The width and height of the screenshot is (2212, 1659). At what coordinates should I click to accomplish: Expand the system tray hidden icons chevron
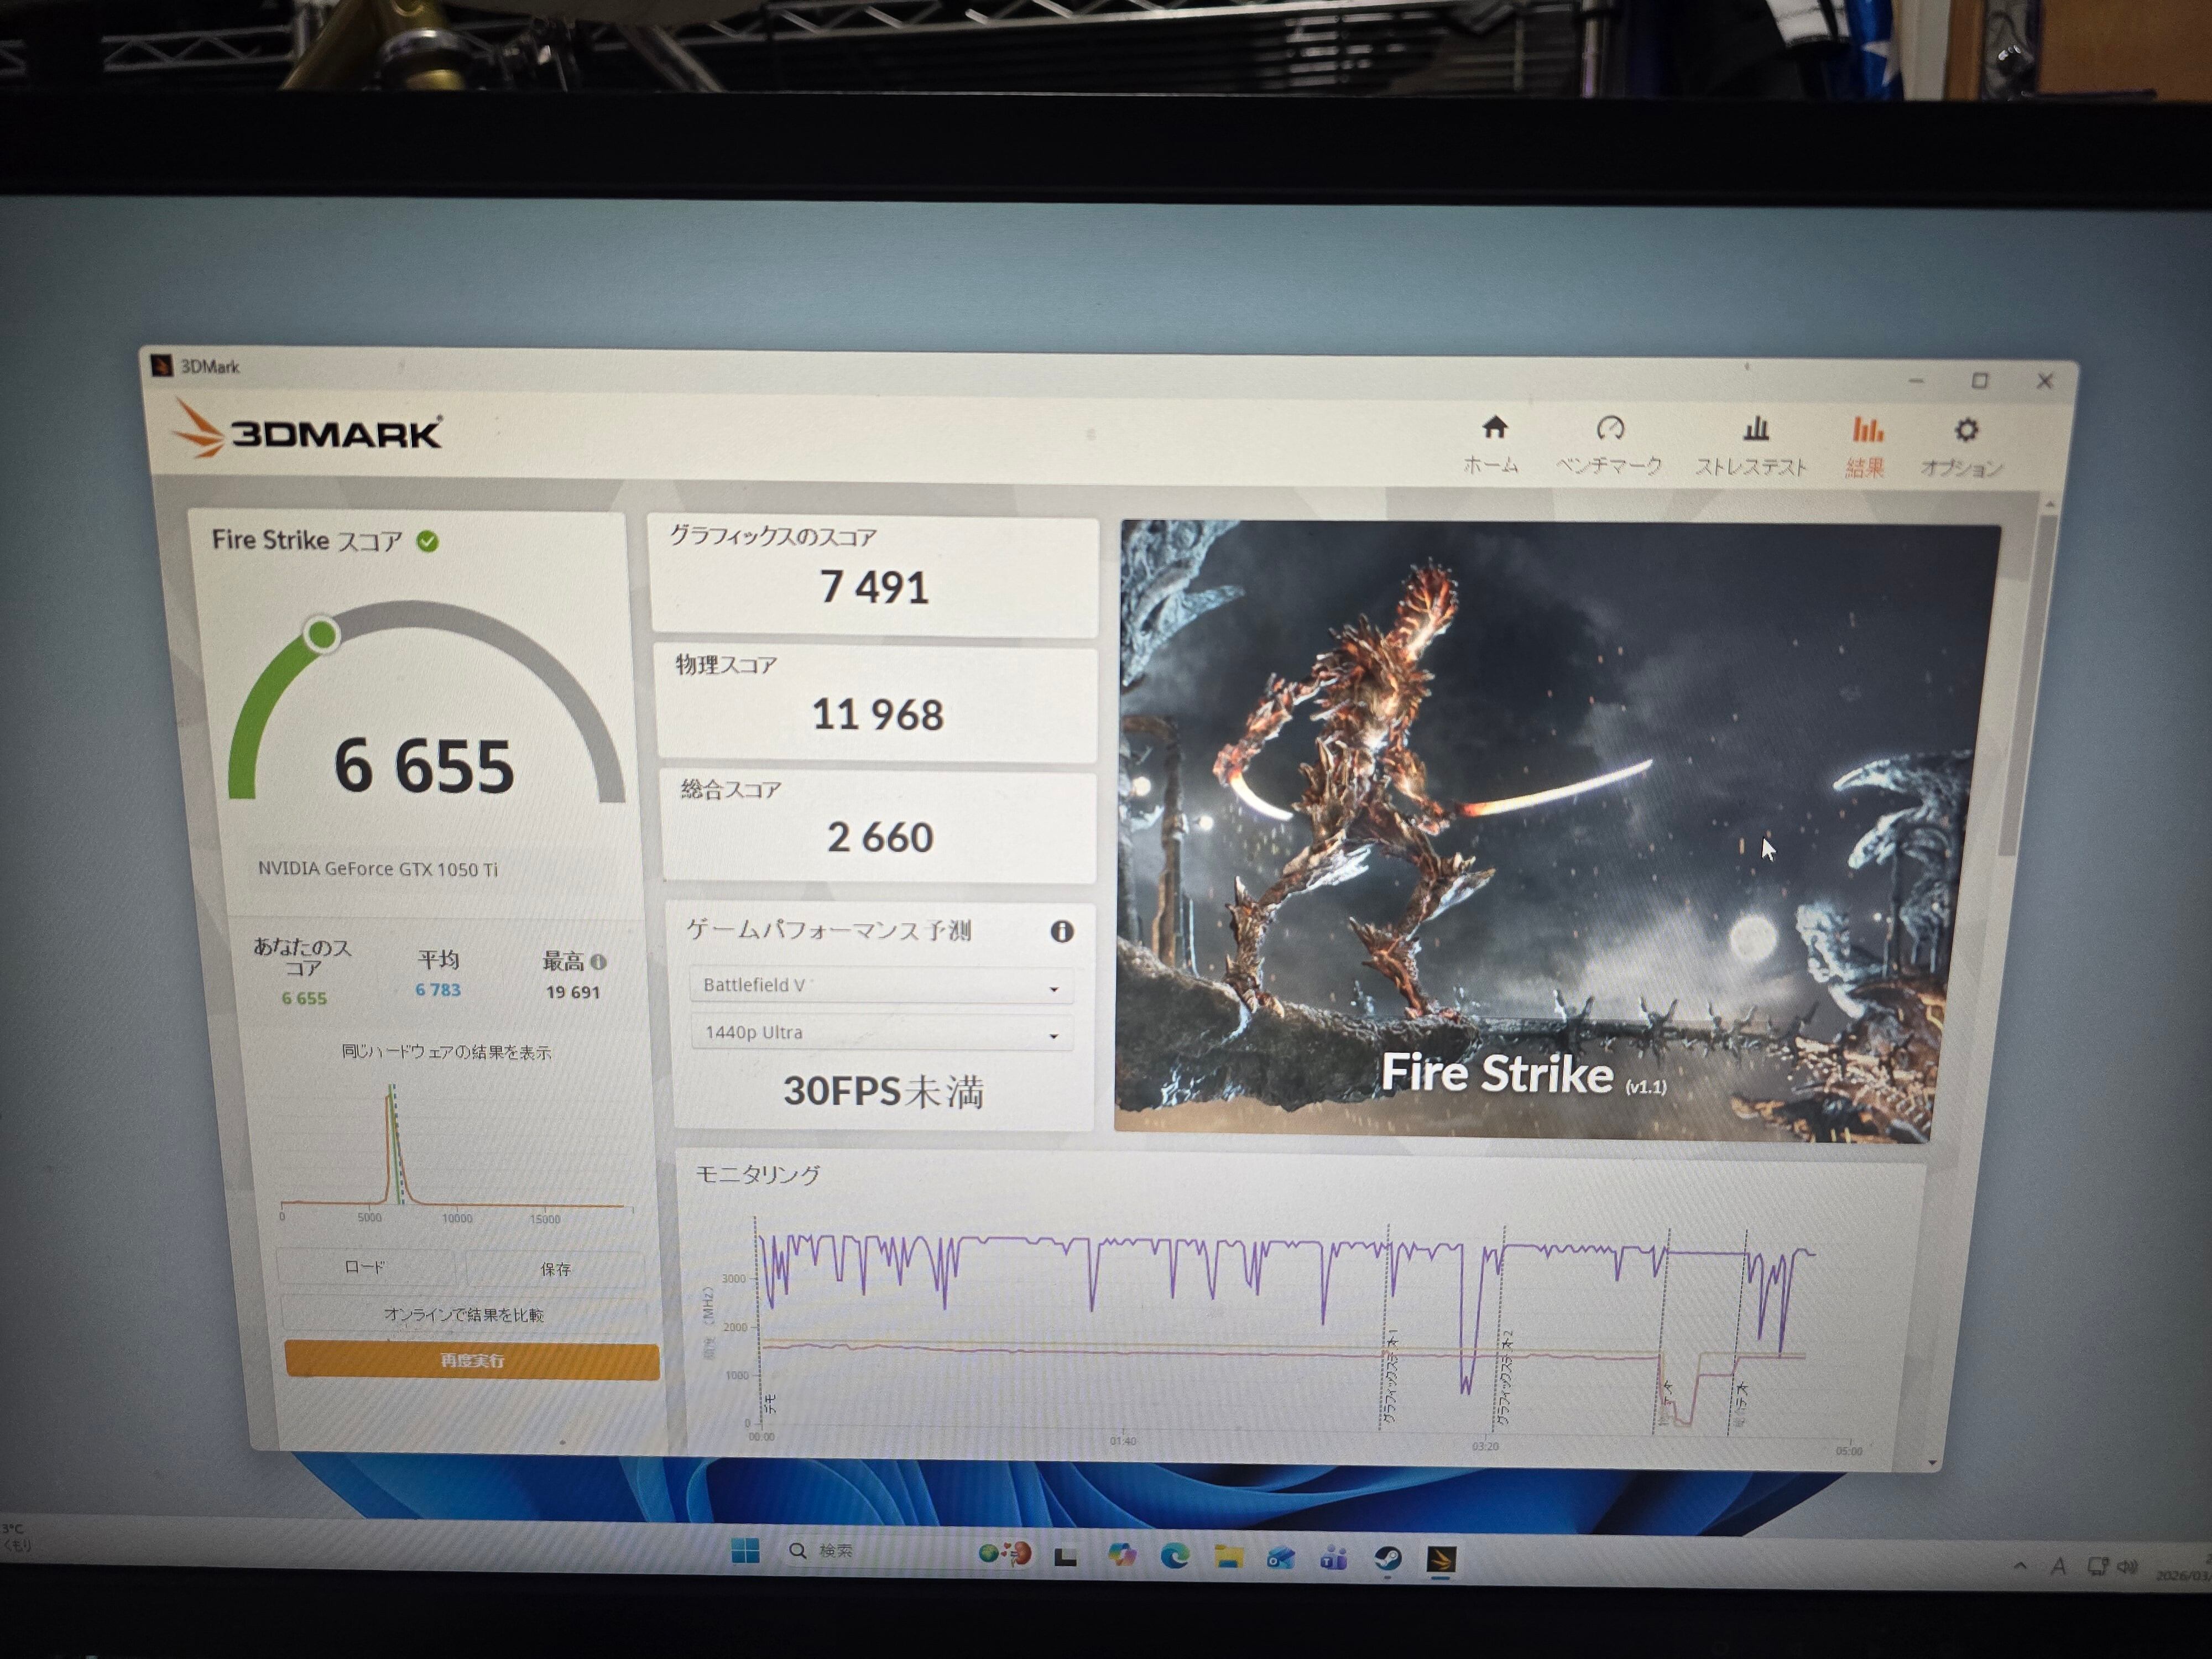[x=2019, y=1565]
